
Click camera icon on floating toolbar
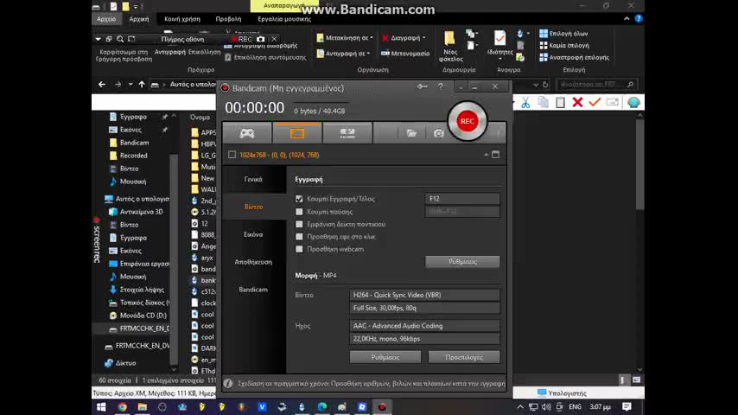tap(261, 39)
